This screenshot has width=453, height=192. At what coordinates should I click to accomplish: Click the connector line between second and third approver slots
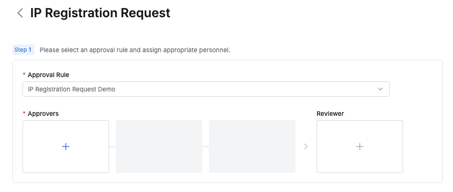click(x=206, y=147)
